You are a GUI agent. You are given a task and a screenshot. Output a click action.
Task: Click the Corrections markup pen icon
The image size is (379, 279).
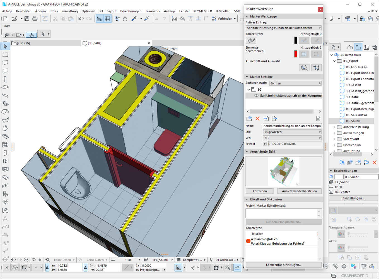coord(251,40)
